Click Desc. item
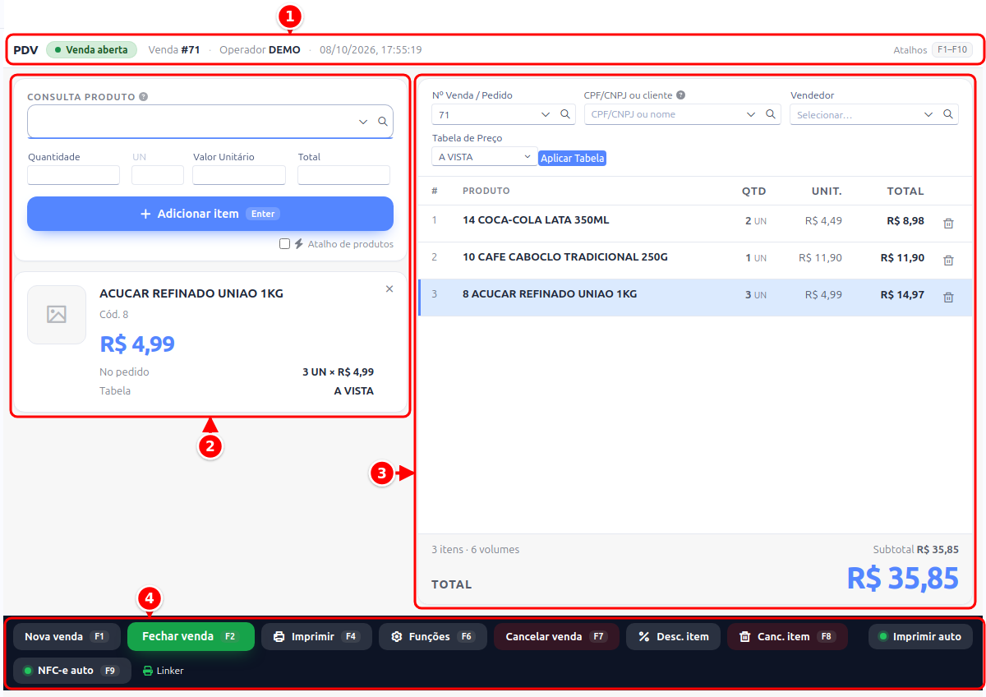 point(673,637)
